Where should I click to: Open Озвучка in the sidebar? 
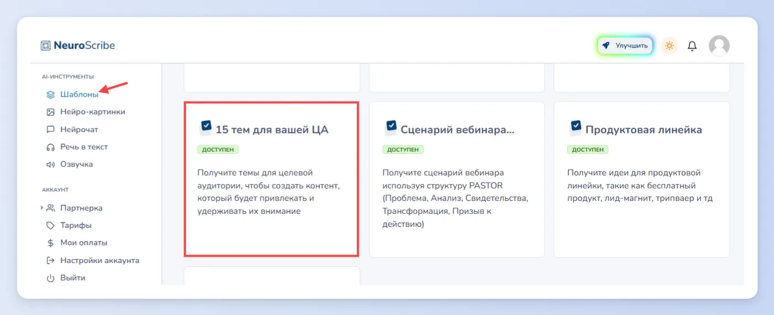click(x=76, y=164)
